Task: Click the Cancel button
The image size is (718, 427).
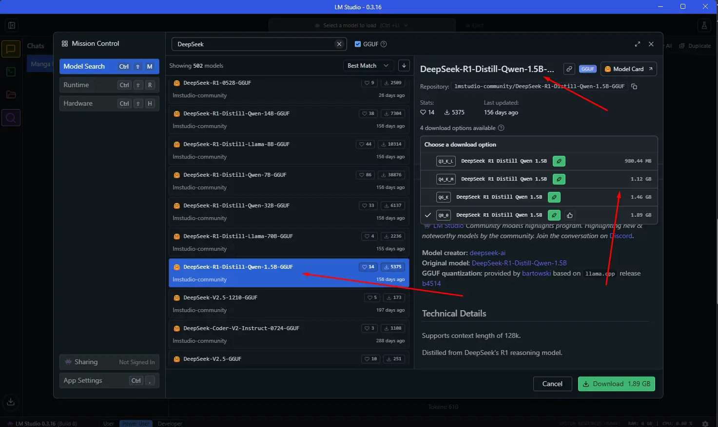Action: point(552,384)
